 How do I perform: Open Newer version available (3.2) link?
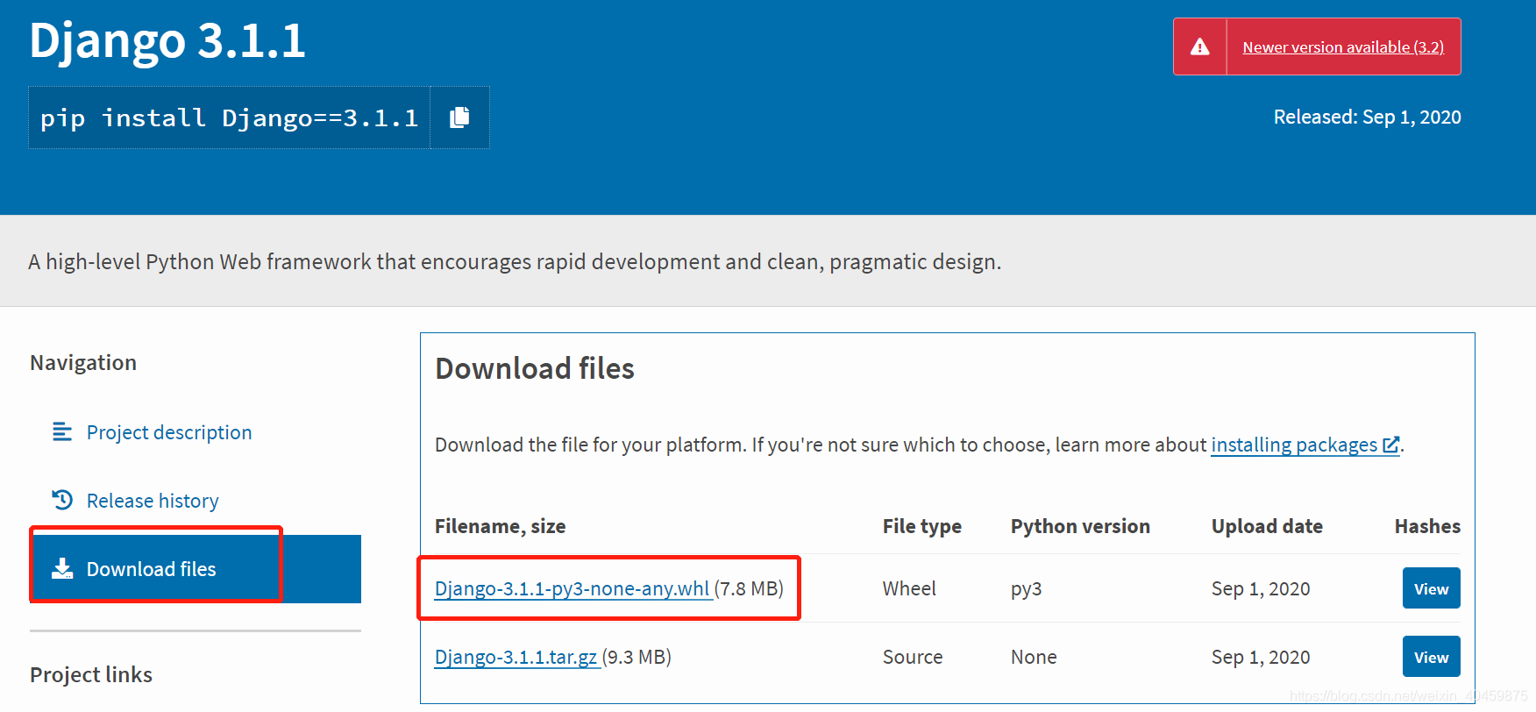coord(1343,47)
